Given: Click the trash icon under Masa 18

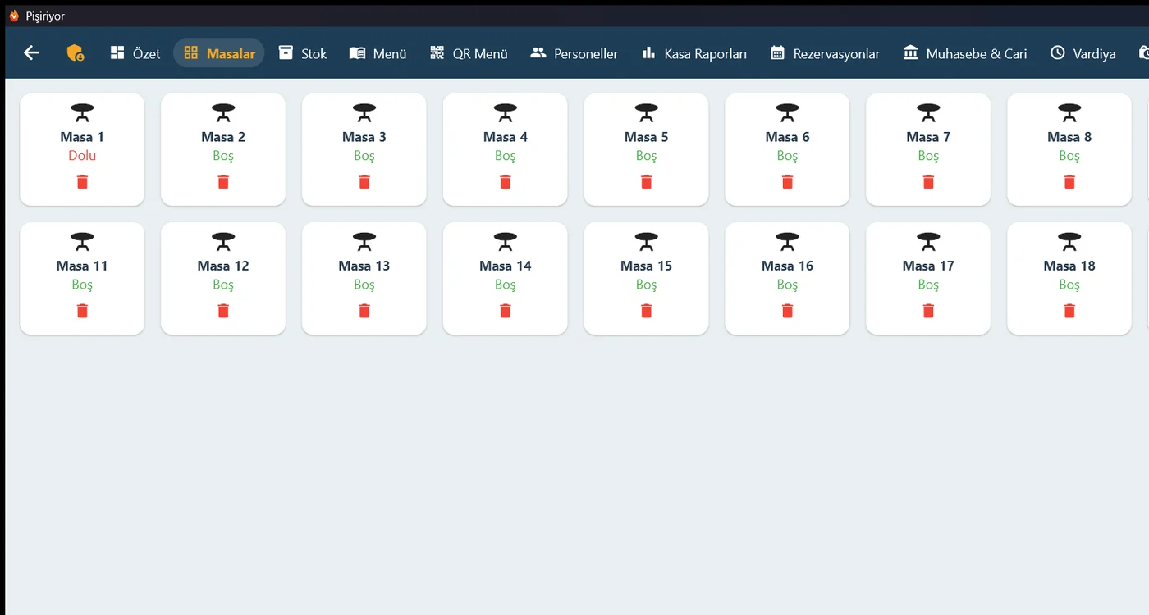Looking at the screenshot, I should [x=1069, y=311].
